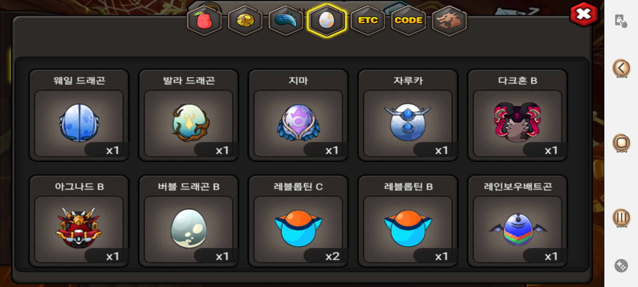The width and height of the screenshot is (638, 287).
Task: Select the 버블 드래곤 B egg
Action: click(189, 221)
